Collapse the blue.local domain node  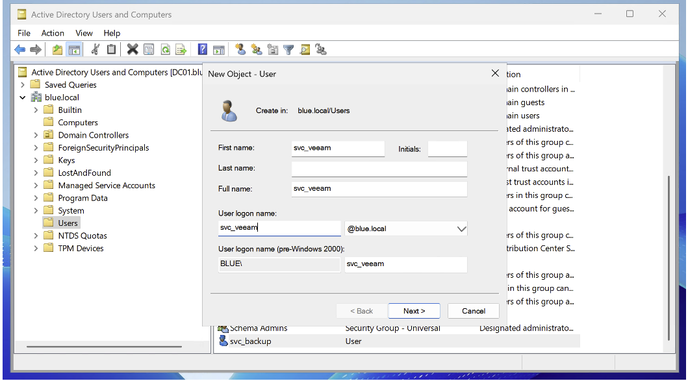(23, 97)
